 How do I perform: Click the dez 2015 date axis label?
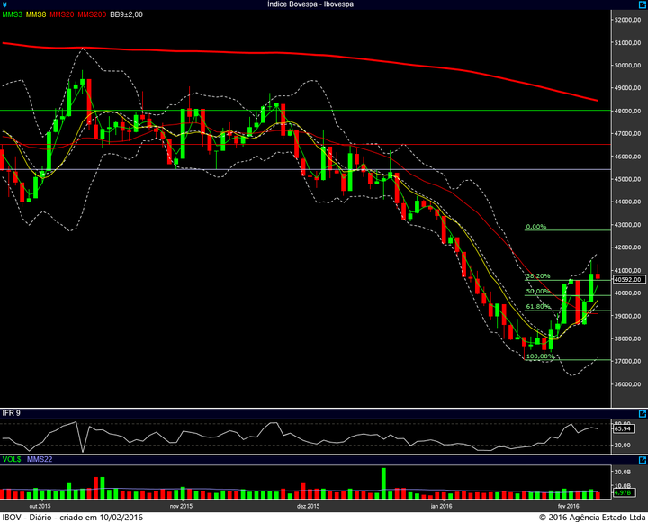(309, 507)
